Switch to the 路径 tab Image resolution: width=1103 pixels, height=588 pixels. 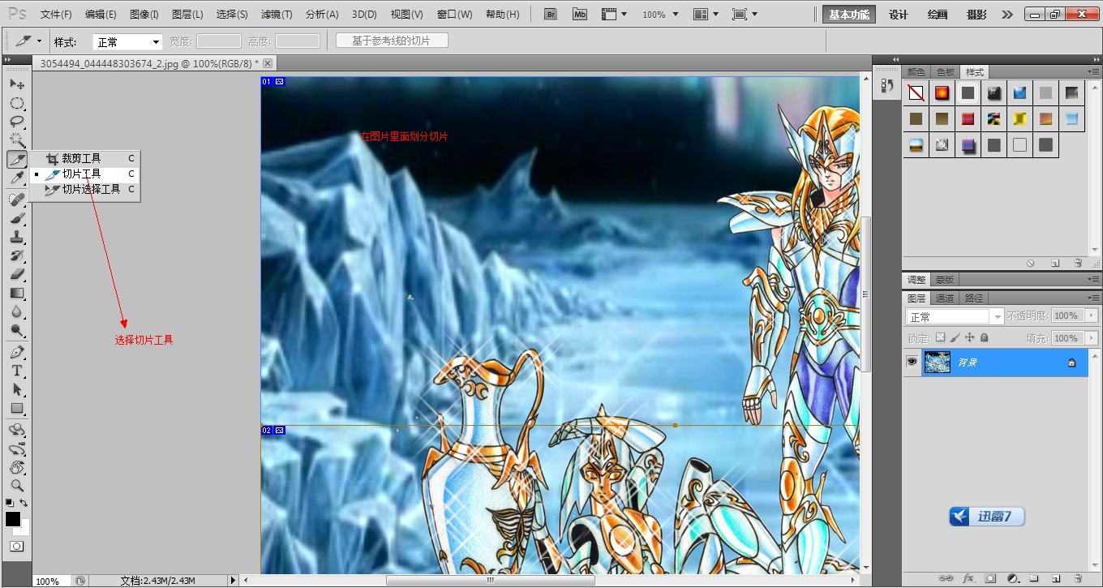coord(974,298)
